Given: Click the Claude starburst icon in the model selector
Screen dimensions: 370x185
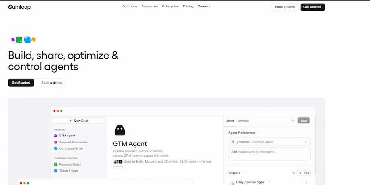Looking at the screenshot, I should point(233,142).
